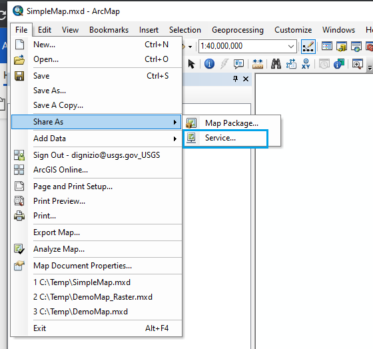
Task: Choose Analyze Map... entry
Action: tap(97, 249)
